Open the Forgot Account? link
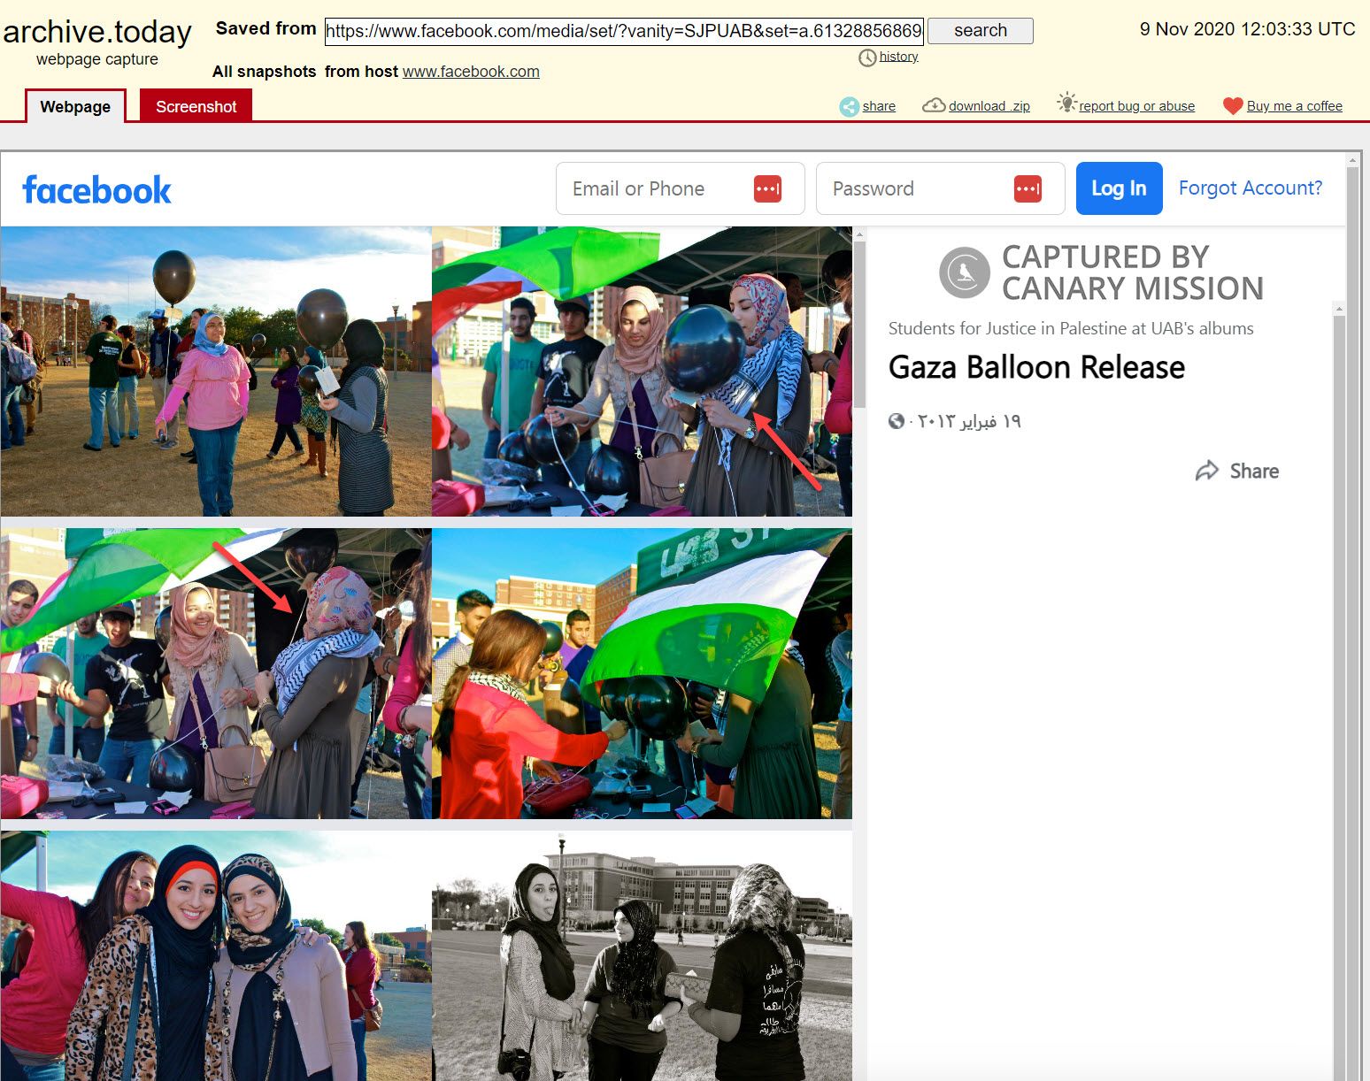Screen dimensions: 1370x1081 (1250, 188)
